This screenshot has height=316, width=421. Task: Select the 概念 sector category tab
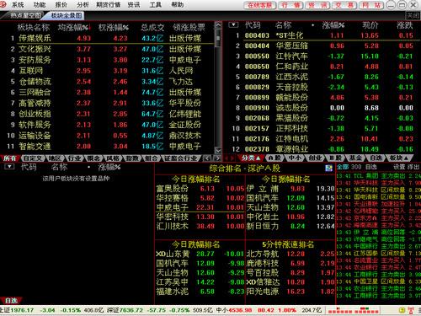(x=93, y=158)
